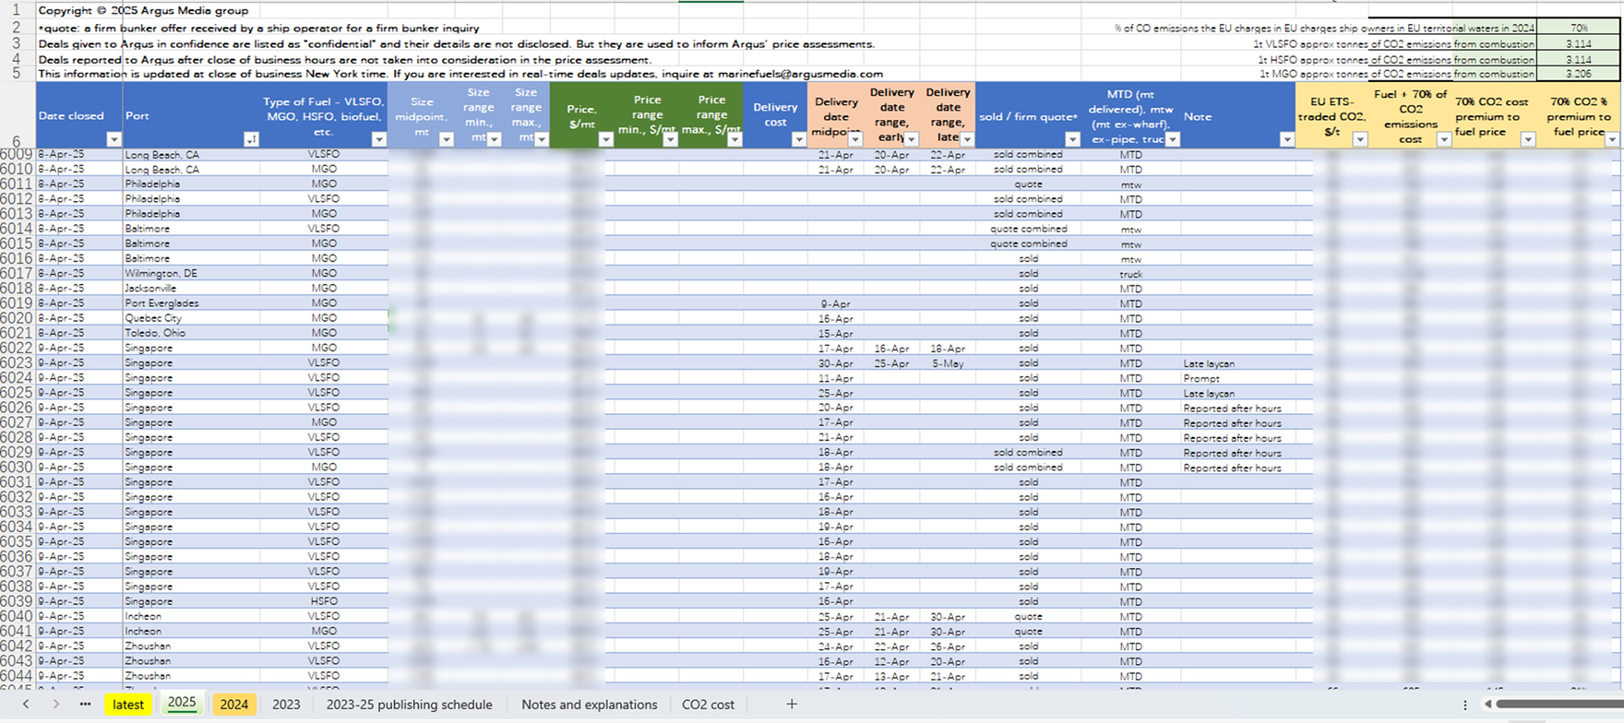The image size is (1624, 723).
Task: Open the Date closed filter dropdown
Action: click(113, 139)
